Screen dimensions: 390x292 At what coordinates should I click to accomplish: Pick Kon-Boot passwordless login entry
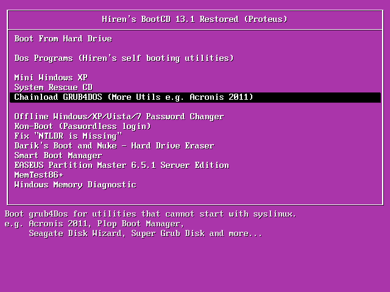click(x=83, y=127)
